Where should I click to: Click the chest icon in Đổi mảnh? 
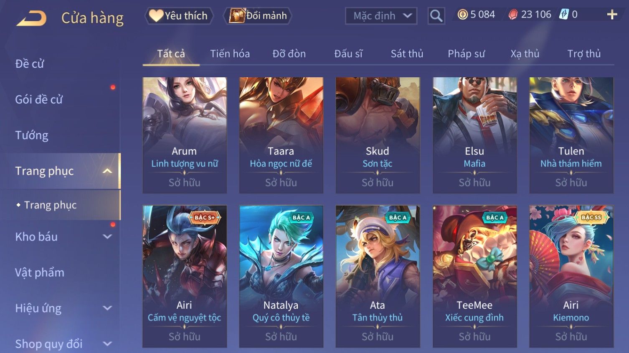(x=237, y=15)
